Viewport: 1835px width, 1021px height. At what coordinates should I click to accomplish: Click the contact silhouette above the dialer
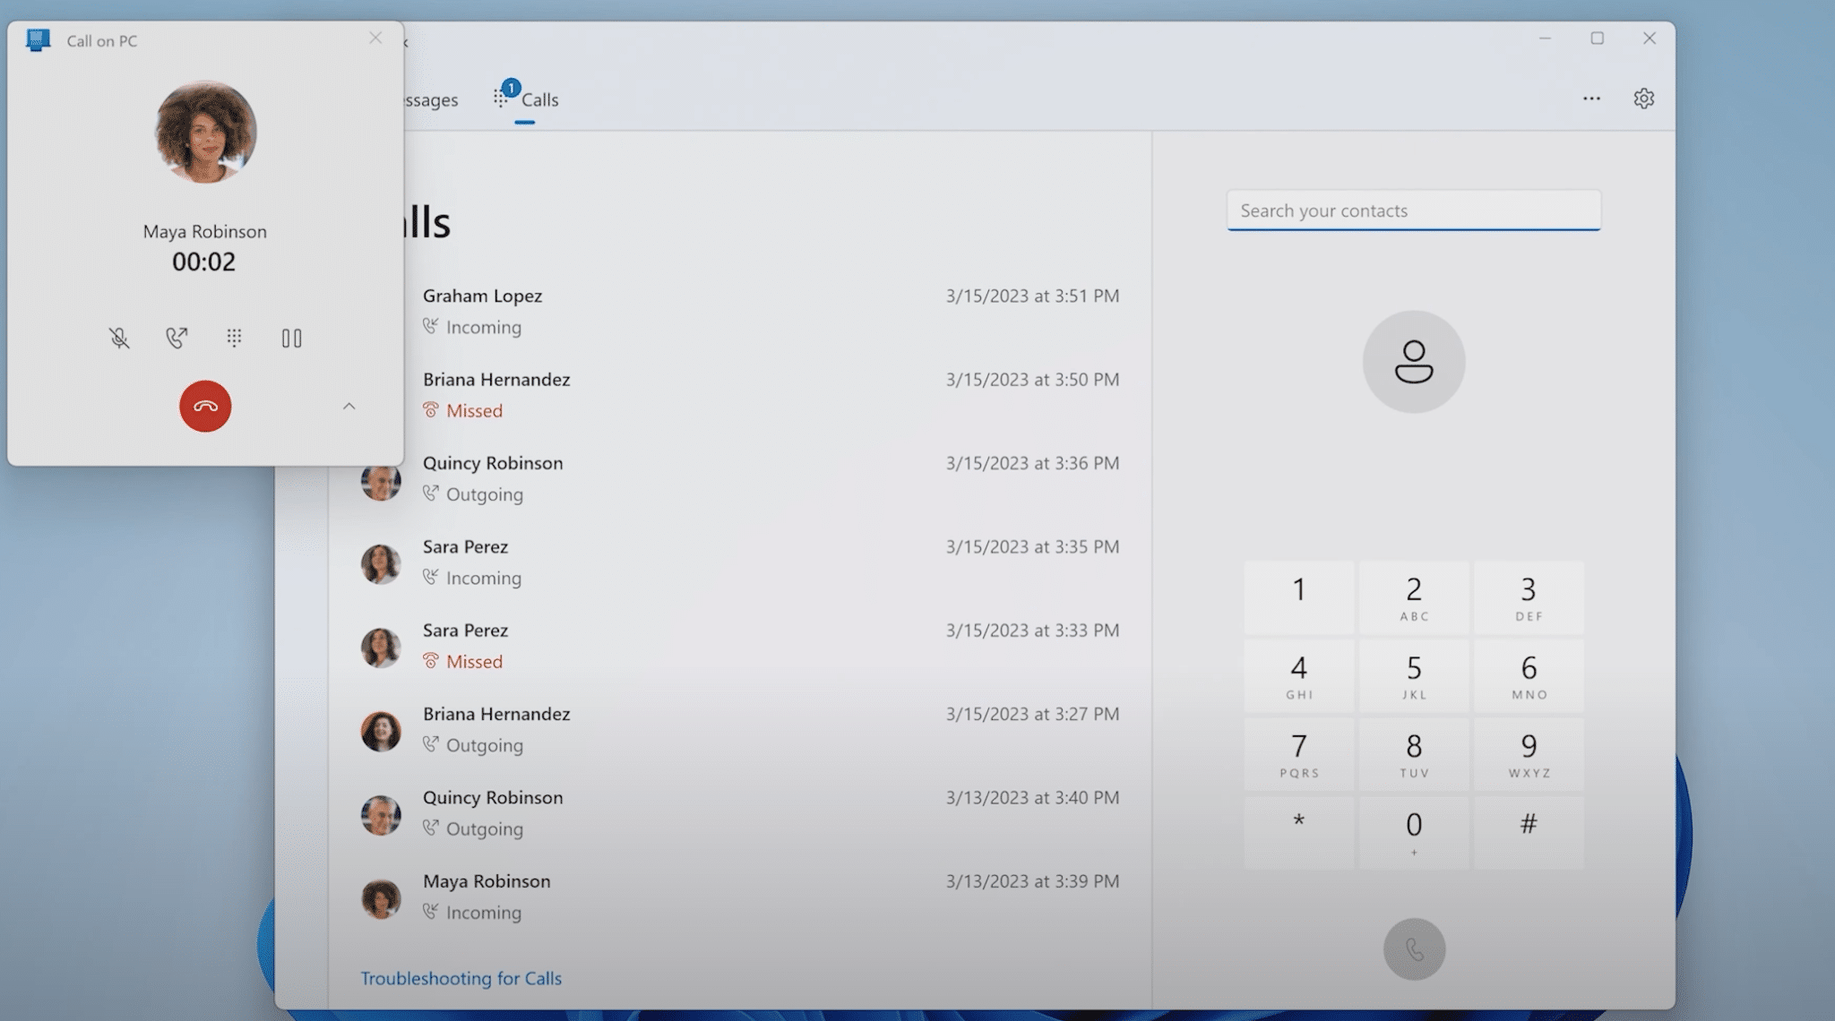(x=1413, y=362)
